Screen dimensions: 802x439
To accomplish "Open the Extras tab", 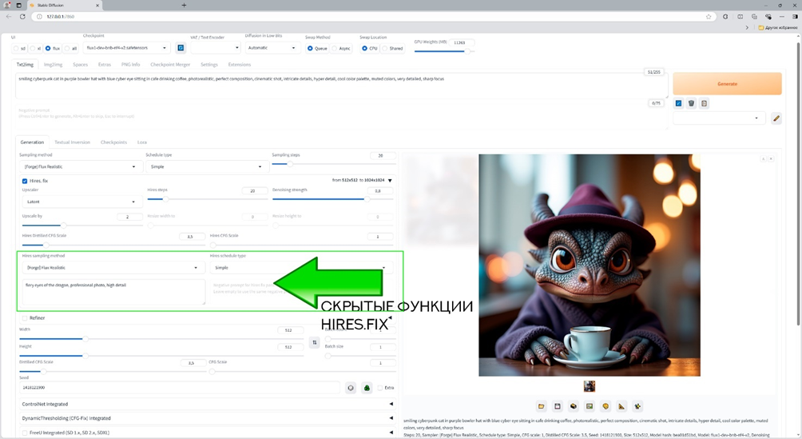I will pos(105,65).
